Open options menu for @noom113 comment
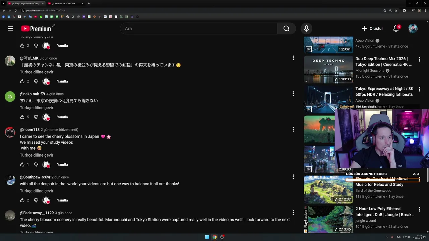The height and width of the screenshot is (241, 429). (293, 129)
